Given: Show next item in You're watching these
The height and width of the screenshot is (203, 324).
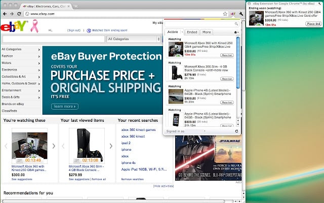Looking at the screenshot, I should pyautogui.click(x=54, y=146).
